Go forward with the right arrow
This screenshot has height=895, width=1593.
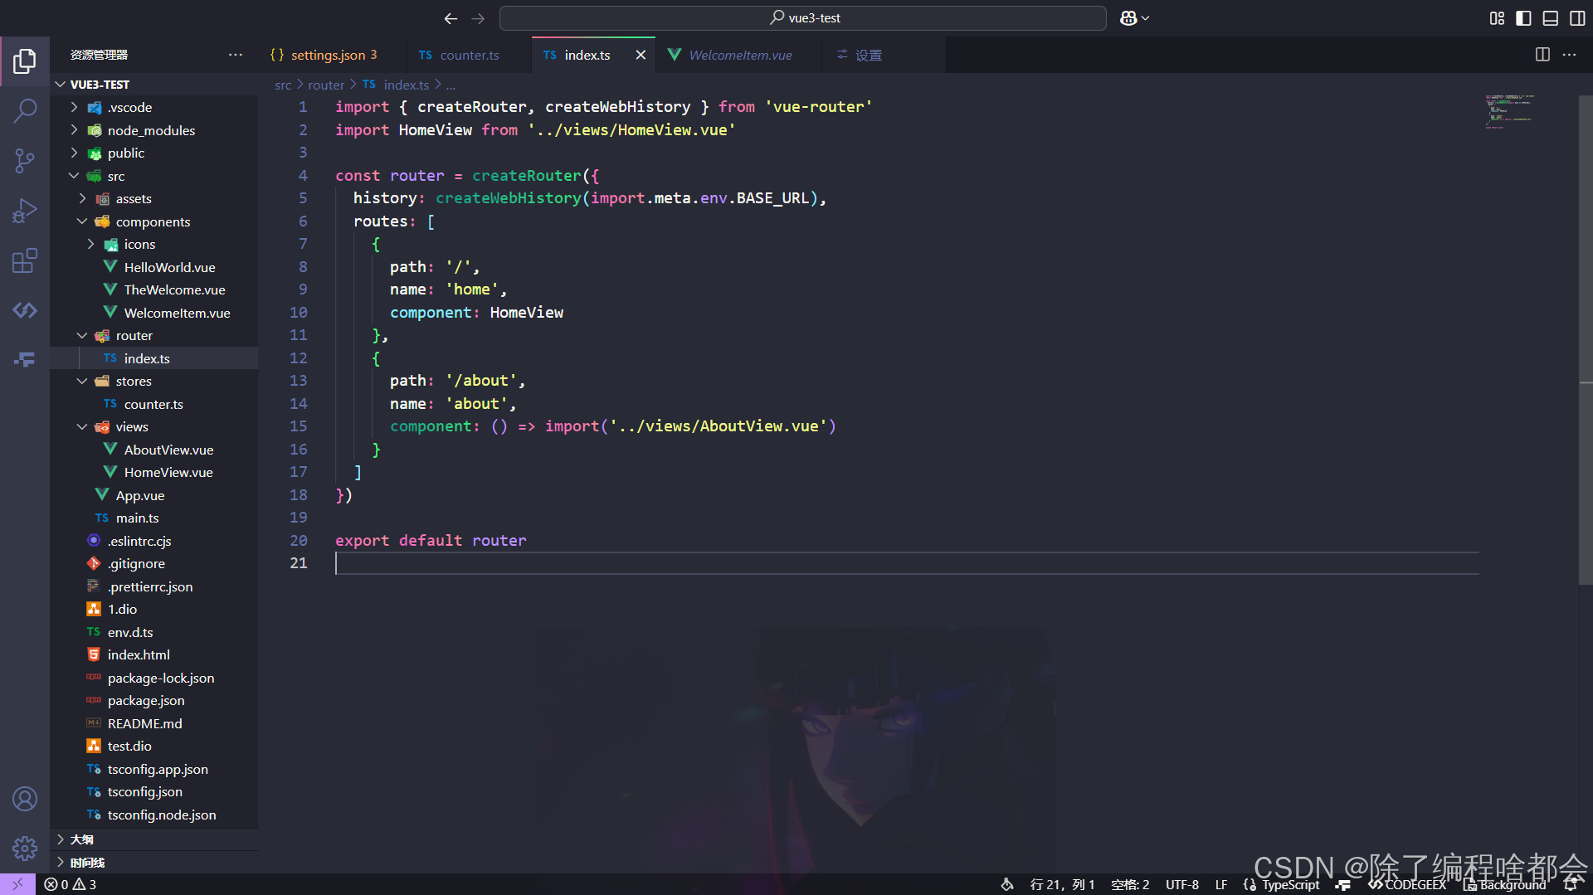click(478, 18)
